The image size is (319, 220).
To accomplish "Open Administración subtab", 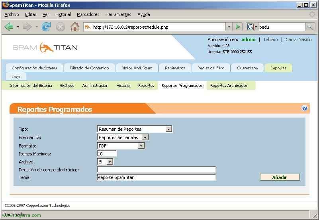I will 96,85.
